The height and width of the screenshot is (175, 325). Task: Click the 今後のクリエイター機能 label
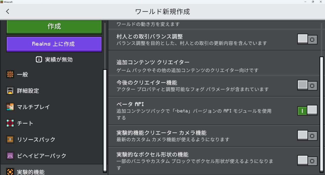click(147, 83)
